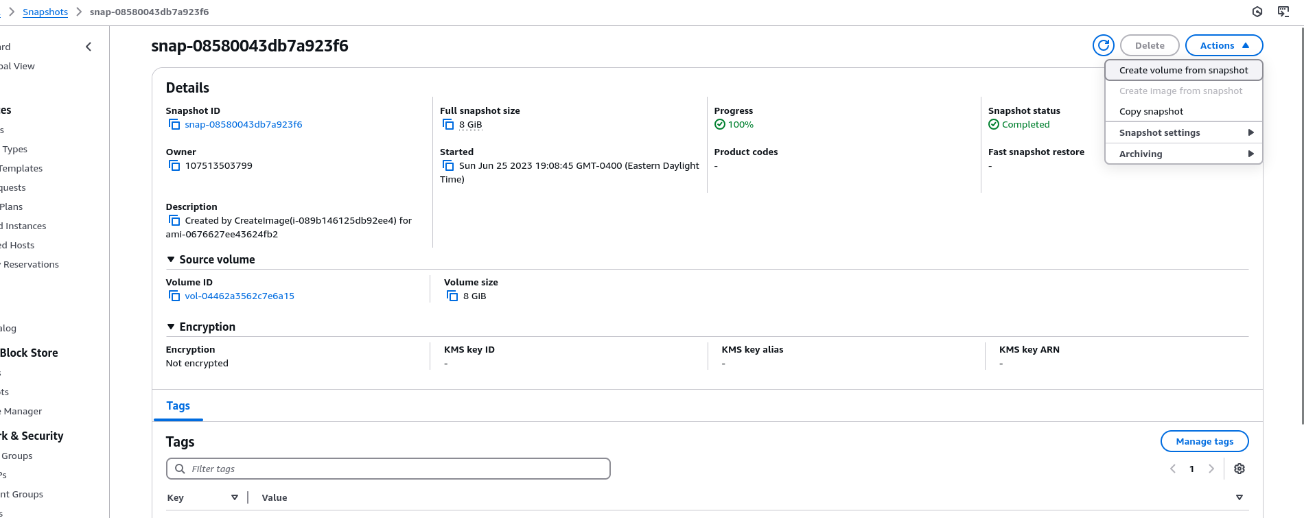Click the refresh icon button
1304x518 pixels.
(1103, 45)
